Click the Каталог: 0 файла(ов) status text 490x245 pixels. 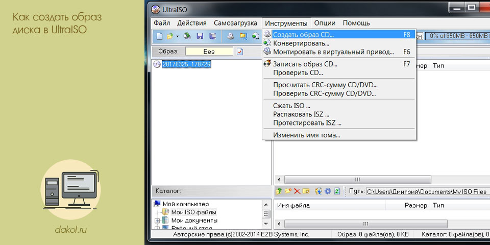coord(456,234)
